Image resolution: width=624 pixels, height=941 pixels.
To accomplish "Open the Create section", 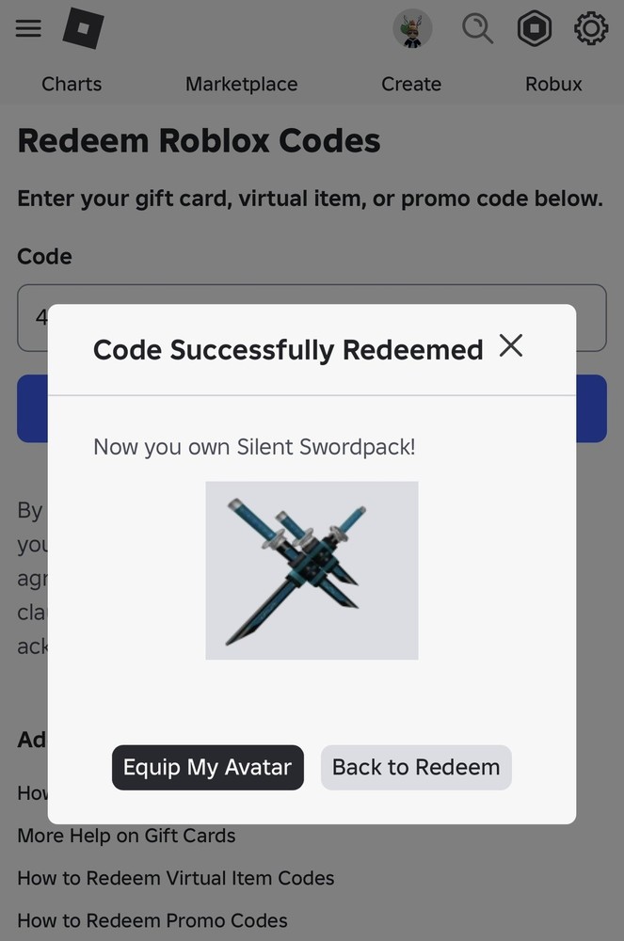I will [411, 84].
